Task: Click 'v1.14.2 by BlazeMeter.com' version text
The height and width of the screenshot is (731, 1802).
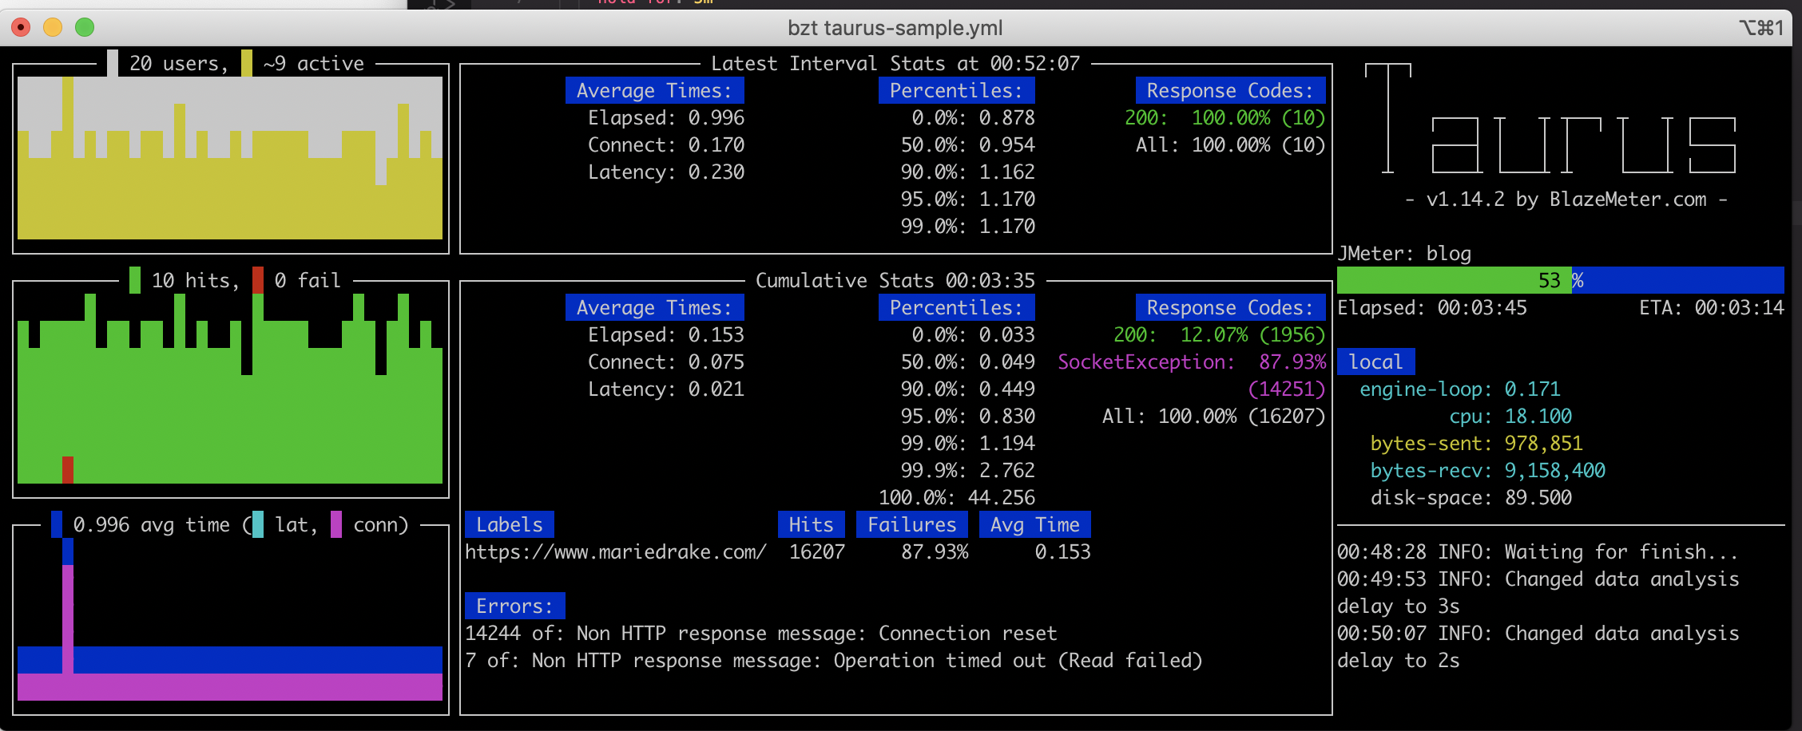Action: point(1566,199)
